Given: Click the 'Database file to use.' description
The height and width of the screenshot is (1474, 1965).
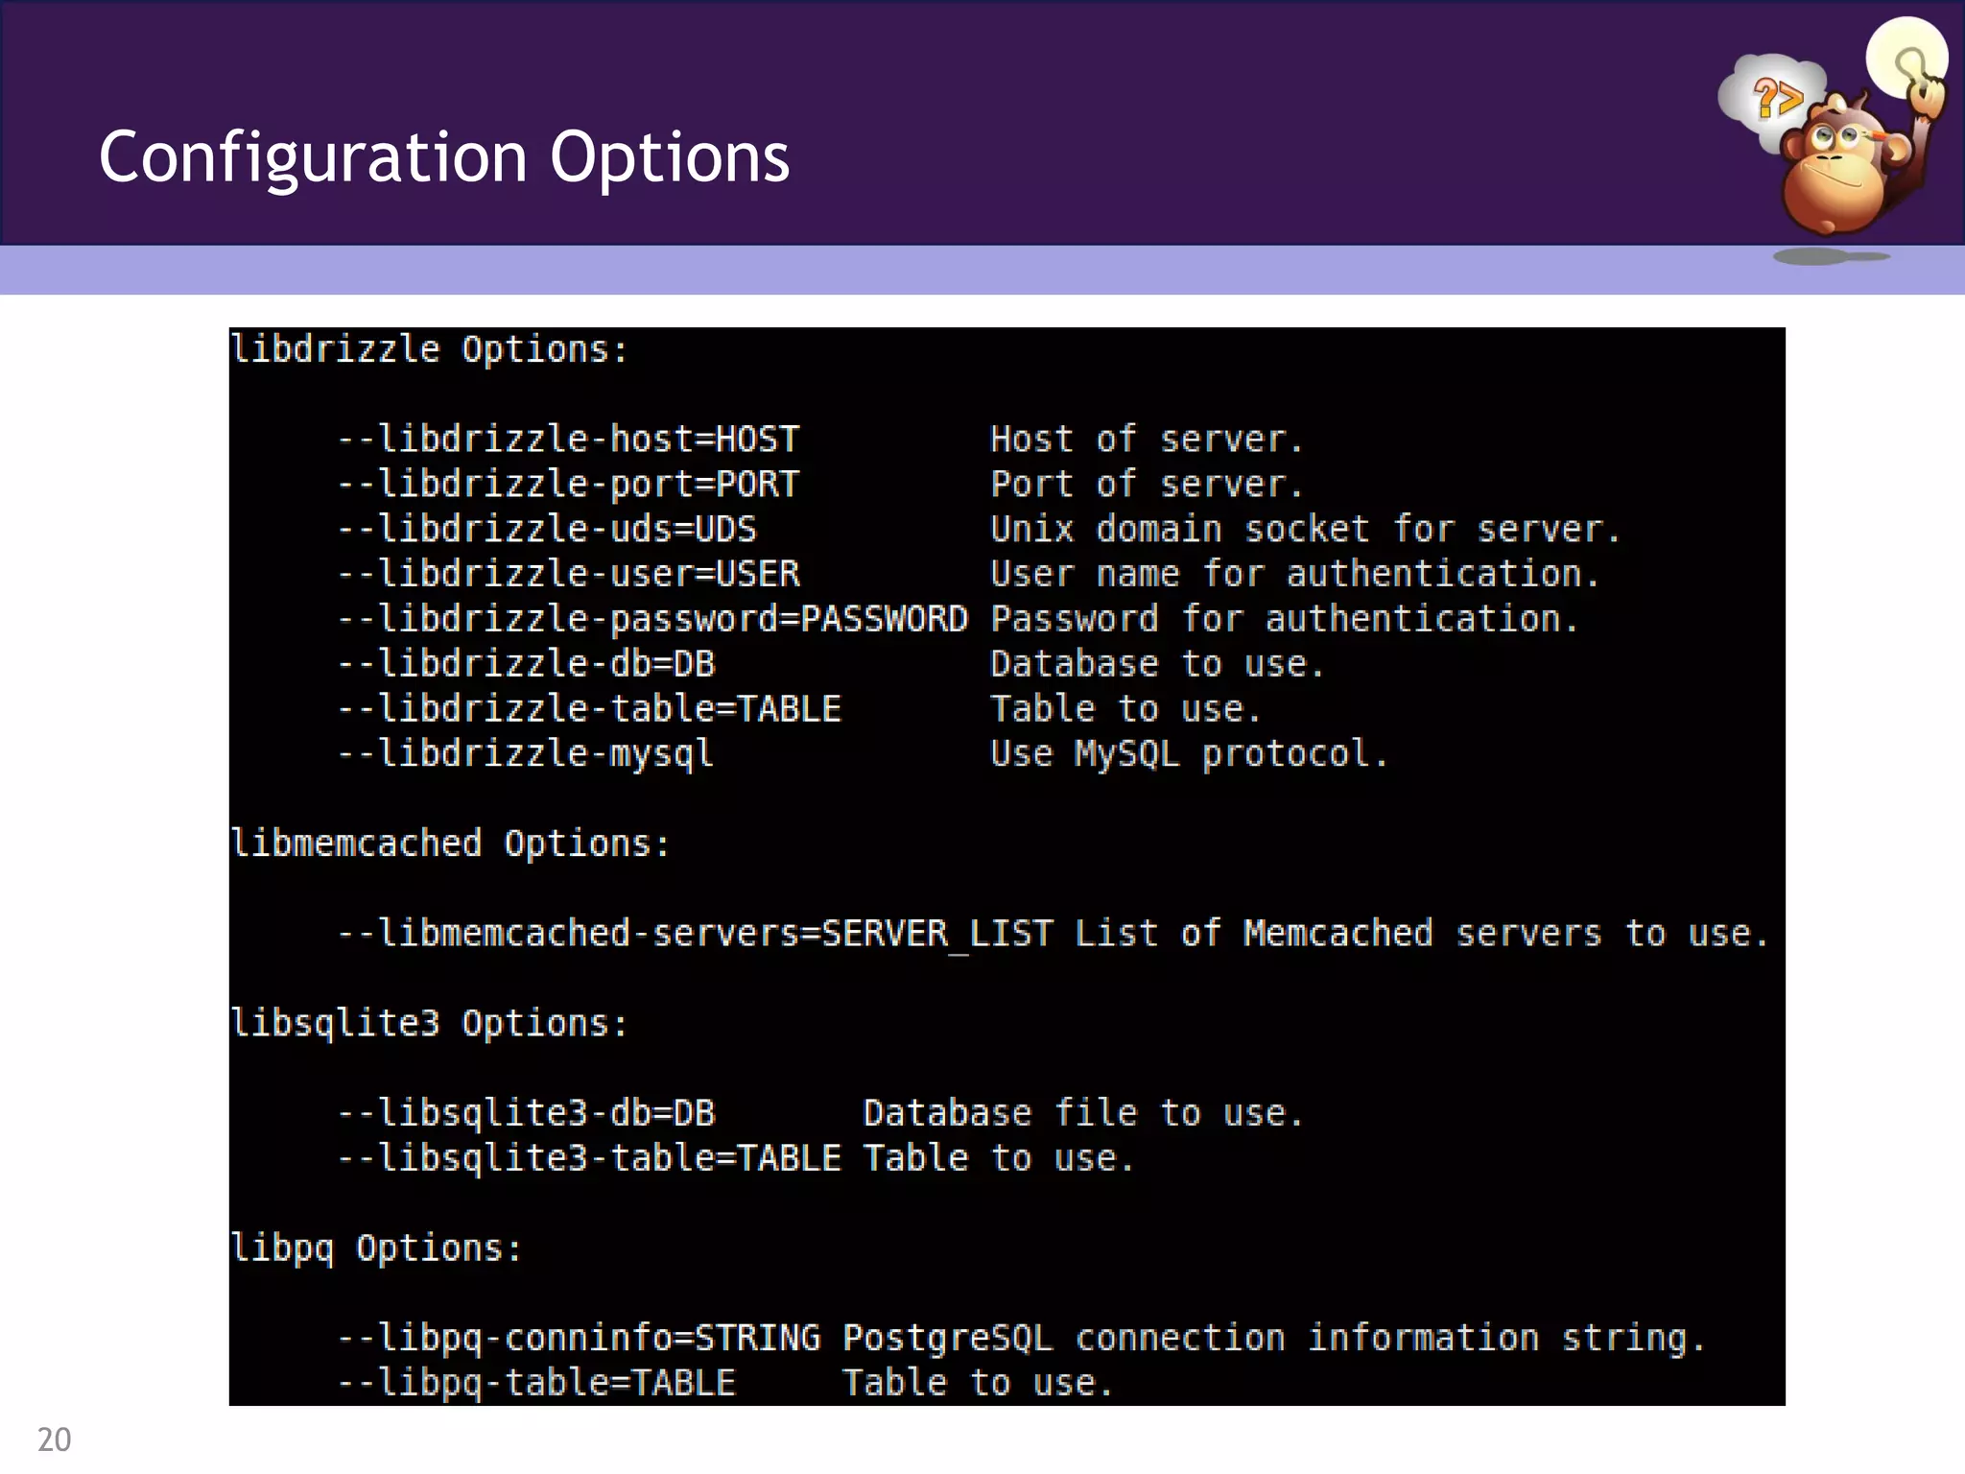Looking at the screenshot, I should pos(1083,1113).
